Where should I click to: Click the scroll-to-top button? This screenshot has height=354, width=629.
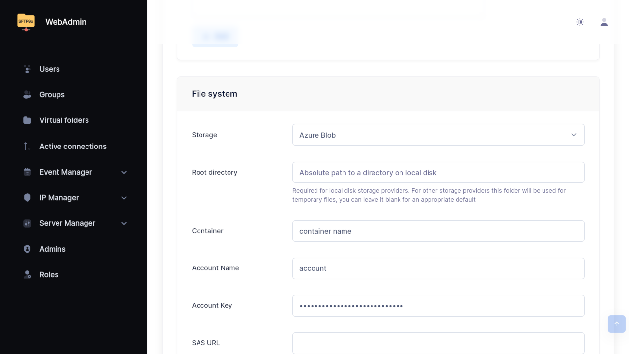point(616,324)
